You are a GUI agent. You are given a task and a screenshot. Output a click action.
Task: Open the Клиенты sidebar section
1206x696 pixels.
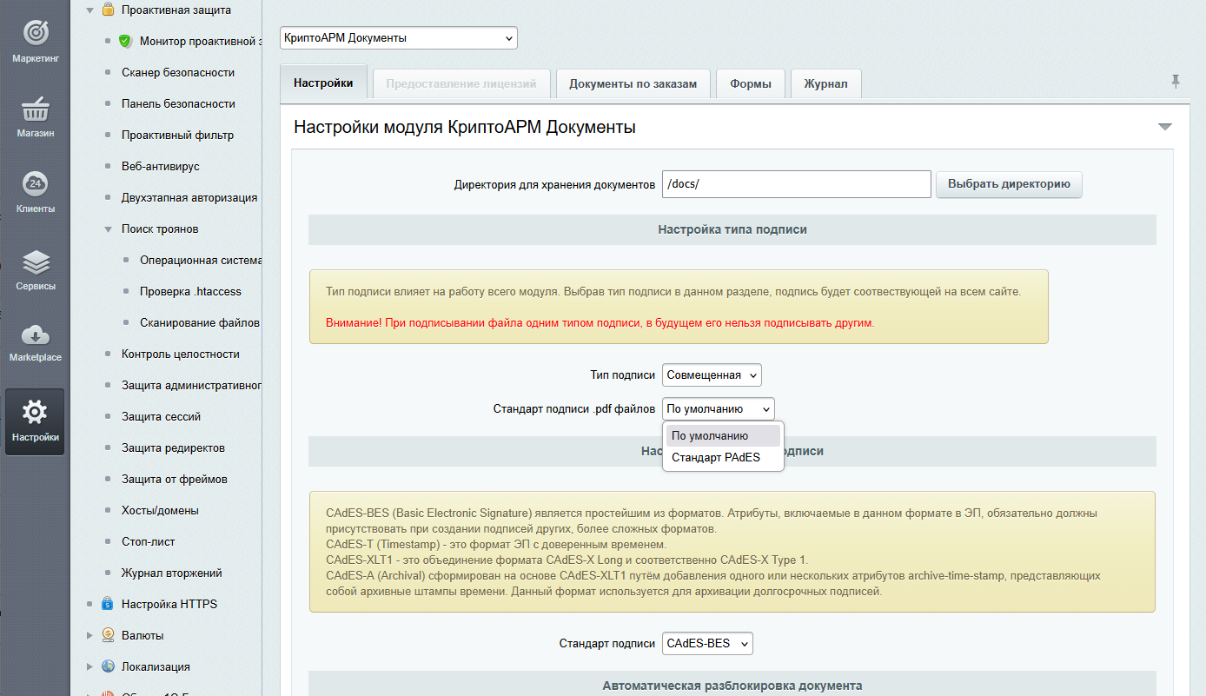pos(35,190)
